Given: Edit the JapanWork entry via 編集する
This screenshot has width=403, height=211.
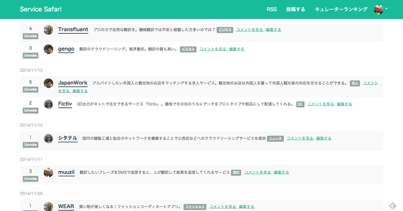Looking at the screenshot, I should pos(80,91).
